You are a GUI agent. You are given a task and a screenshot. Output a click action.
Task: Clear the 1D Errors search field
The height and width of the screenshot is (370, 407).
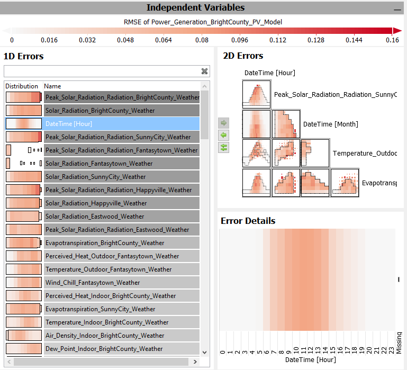[x=204, y=71]
